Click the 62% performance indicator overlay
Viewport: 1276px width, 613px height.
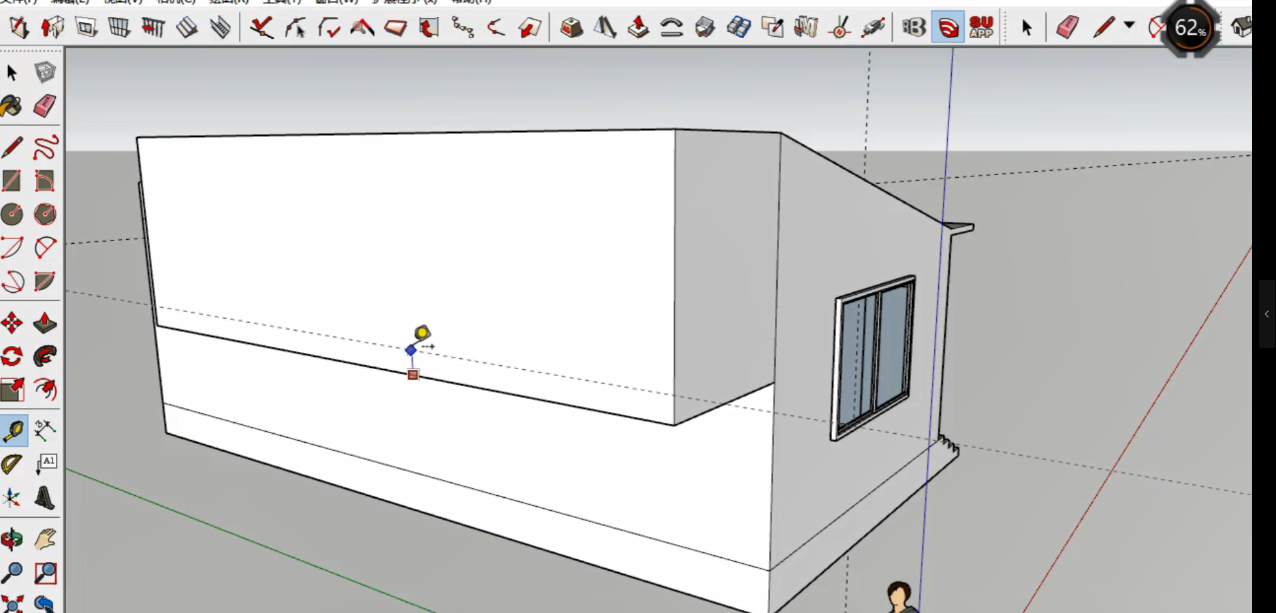coord(1190,29)
